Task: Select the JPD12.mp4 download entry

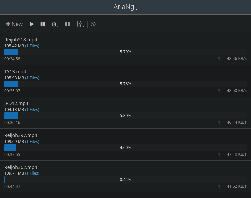Action: tap(16, 103)
